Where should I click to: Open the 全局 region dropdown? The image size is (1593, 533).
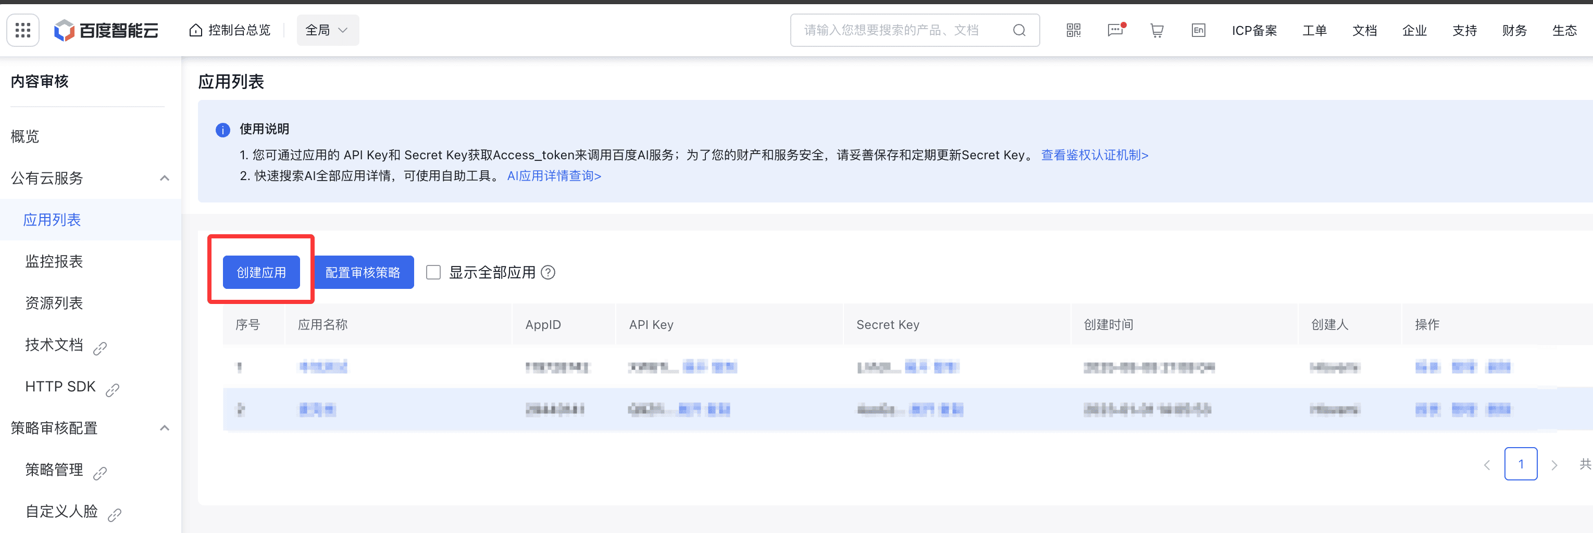(x=327, y=30)
